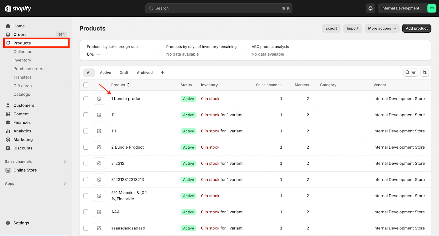
Task: Check the 2 Bundle Product row
Action: tap(86, 147)
